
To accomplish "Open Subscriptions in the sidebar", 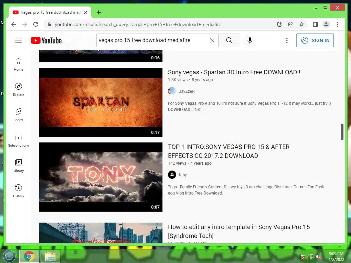I will (19, 140).
